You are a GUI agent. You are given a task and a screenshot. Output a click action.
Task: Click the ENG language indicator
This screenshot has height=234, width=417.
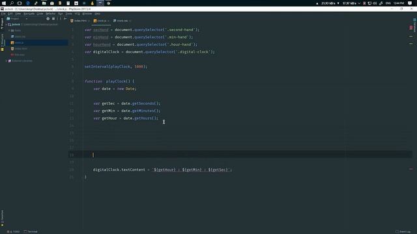[388, 3]
